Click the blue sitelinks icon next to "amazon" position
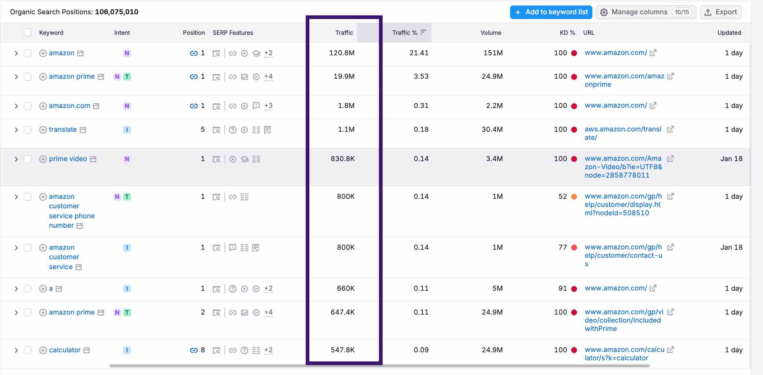 click(194, 53)
